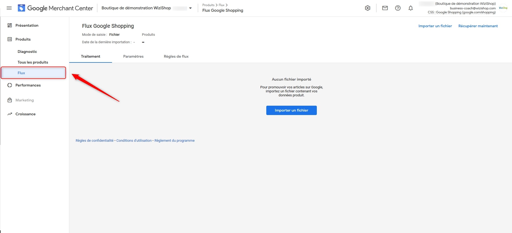Open Tous les produits in sidebar

(33, 62)
